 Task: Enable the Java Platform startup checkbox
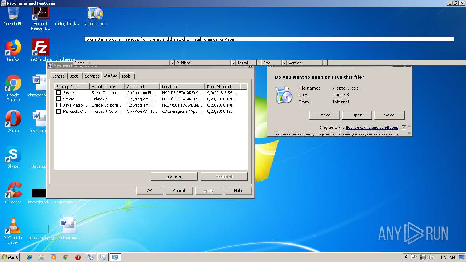pyautogui.click(x=59, y=105)
